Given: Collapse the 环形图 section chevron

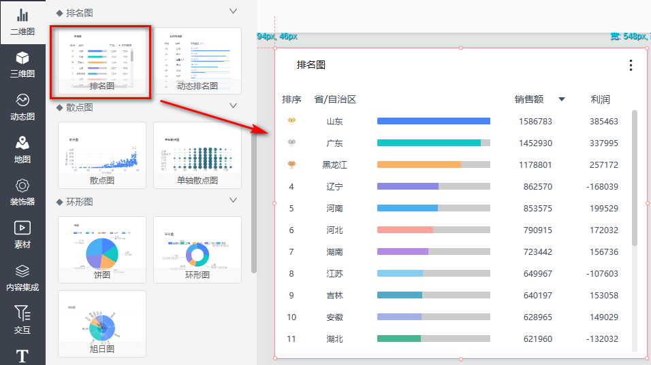Looking at the screenshot, I should [x=234, y=201].
